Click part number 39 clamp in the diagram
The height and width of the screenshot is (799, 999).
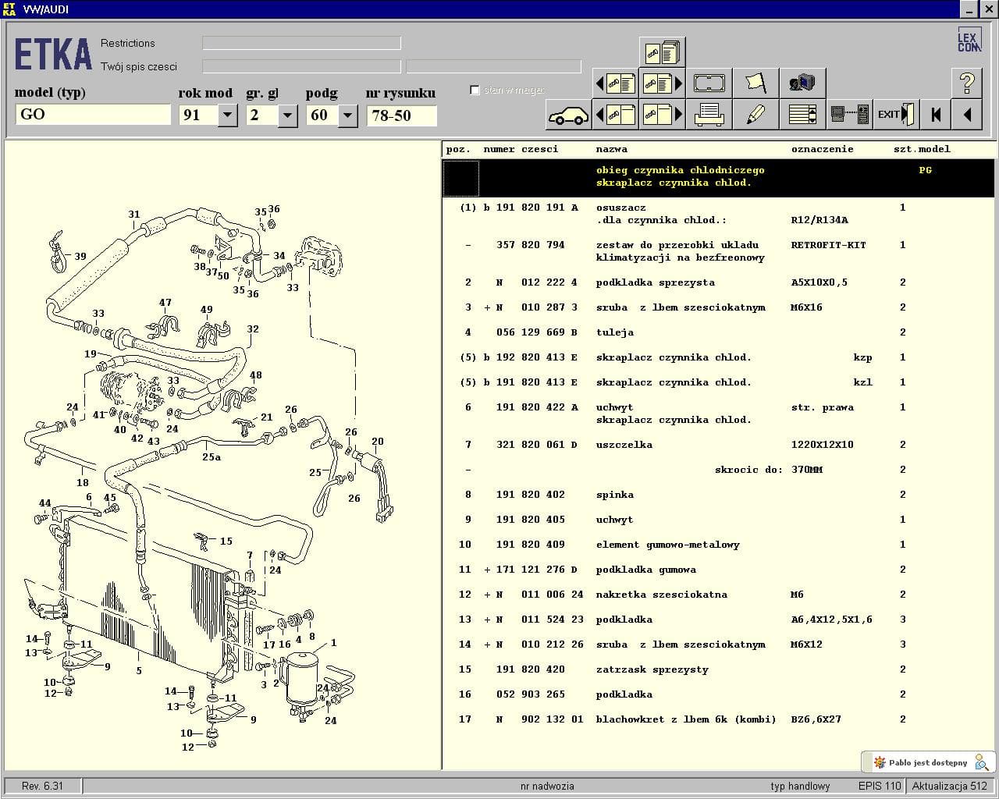[80, 256]
